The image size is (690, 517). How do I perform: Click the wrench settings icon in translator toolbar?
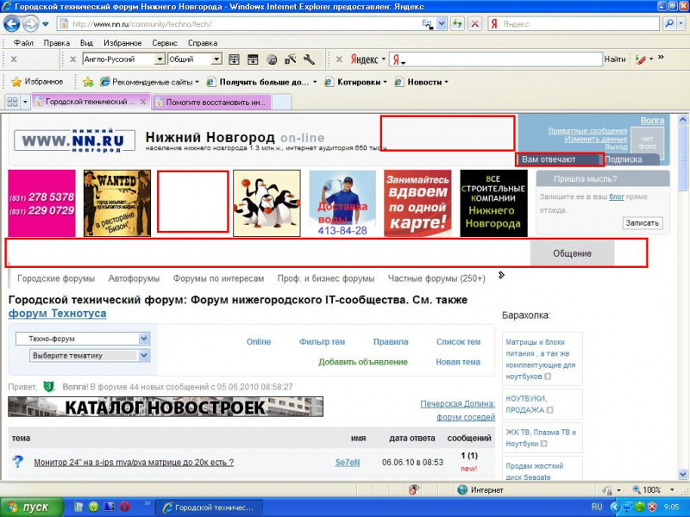pyautogui.click(x=310, y=59)
